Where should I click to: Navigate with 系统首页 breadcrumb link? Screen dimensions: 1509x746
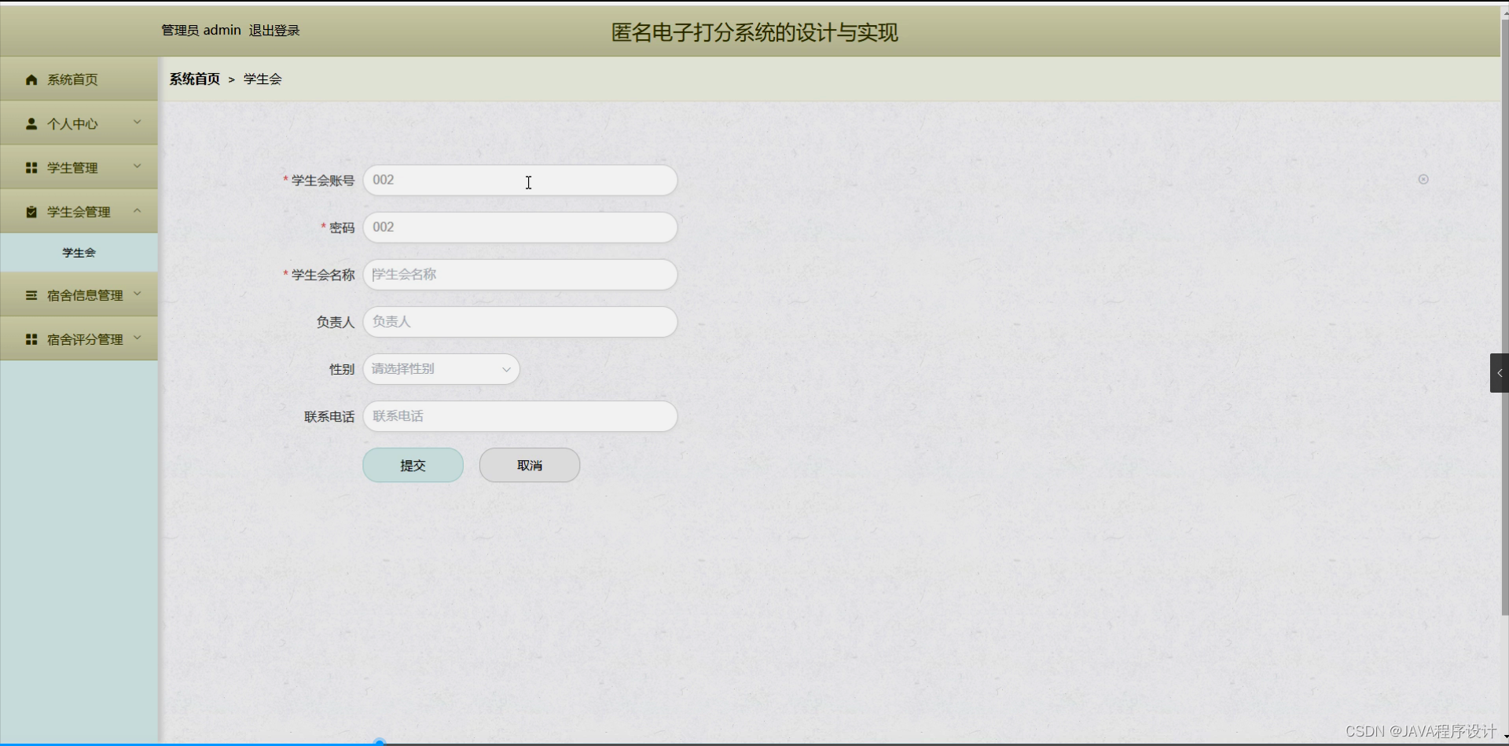point(194,79)
